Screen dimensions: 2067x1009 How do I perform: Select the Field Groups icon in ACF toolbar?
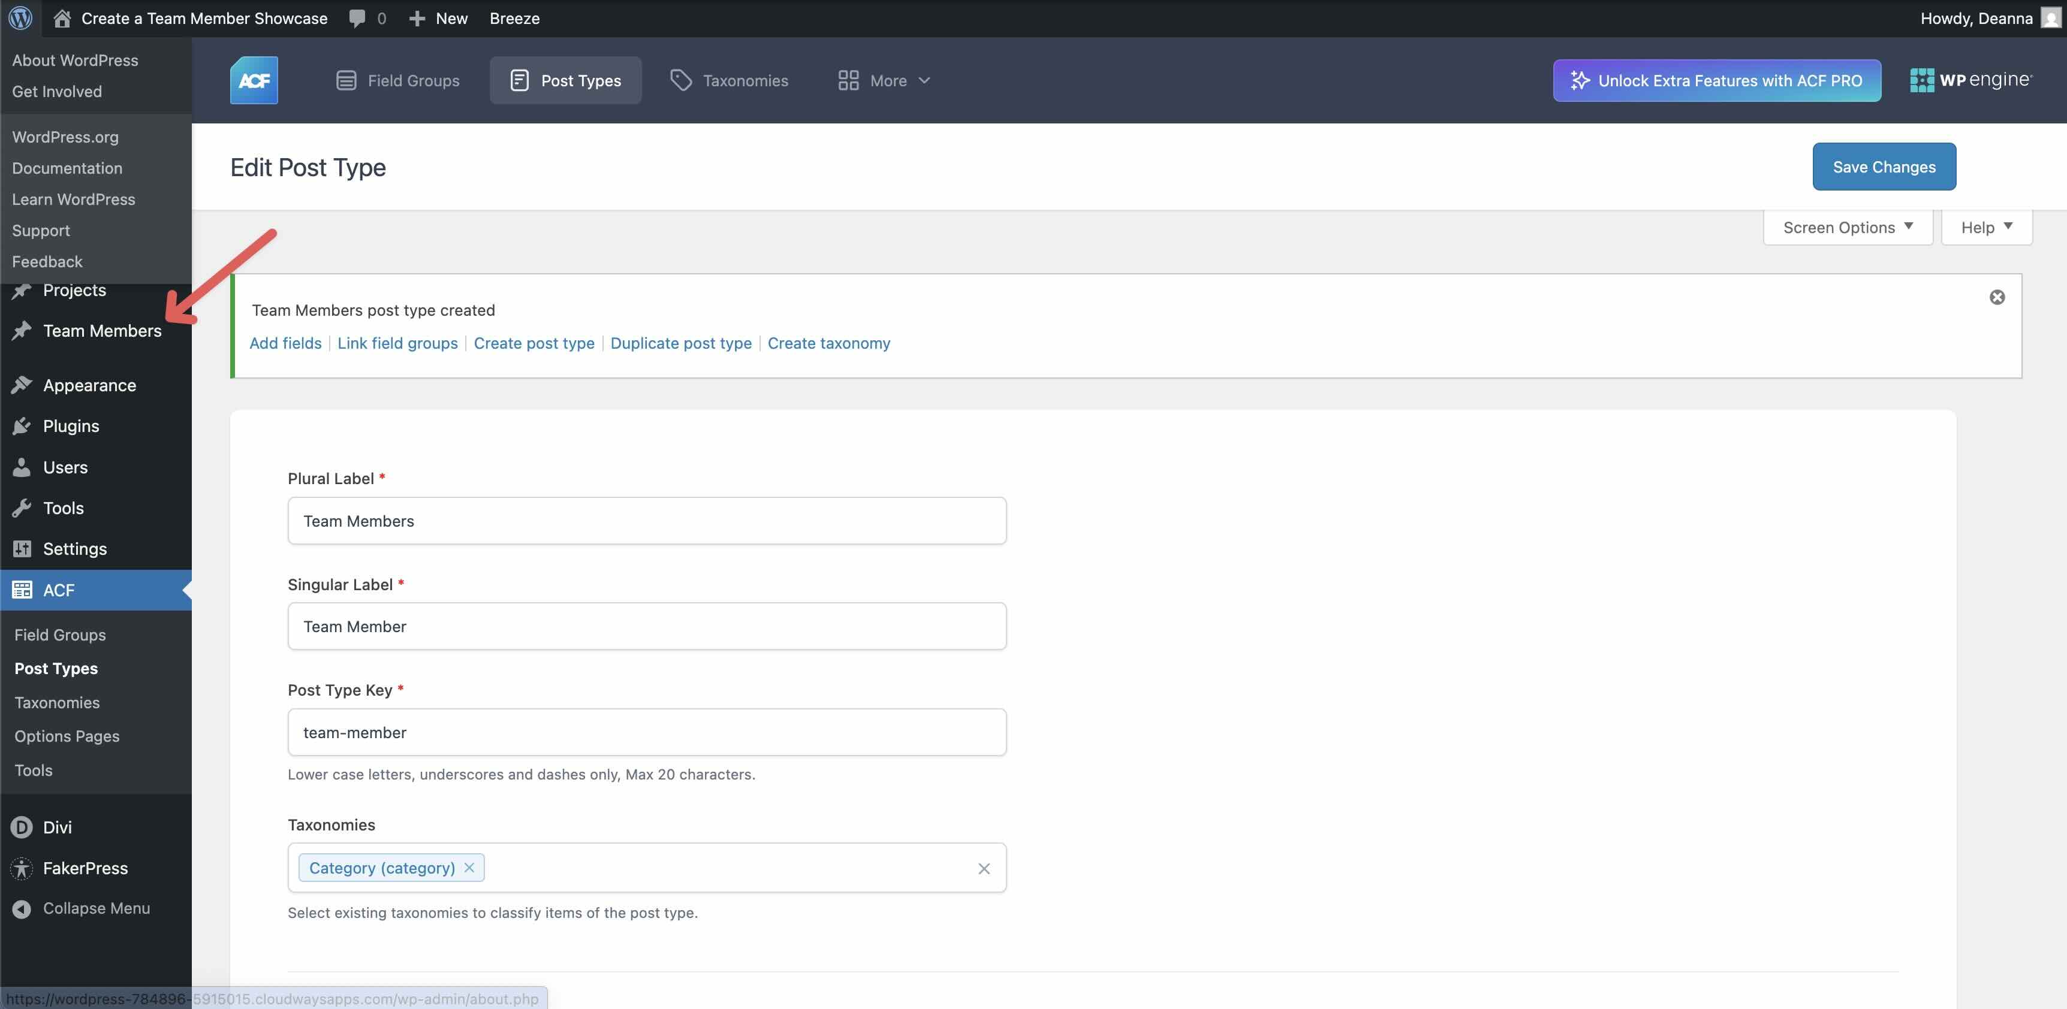tap(346, 80)
